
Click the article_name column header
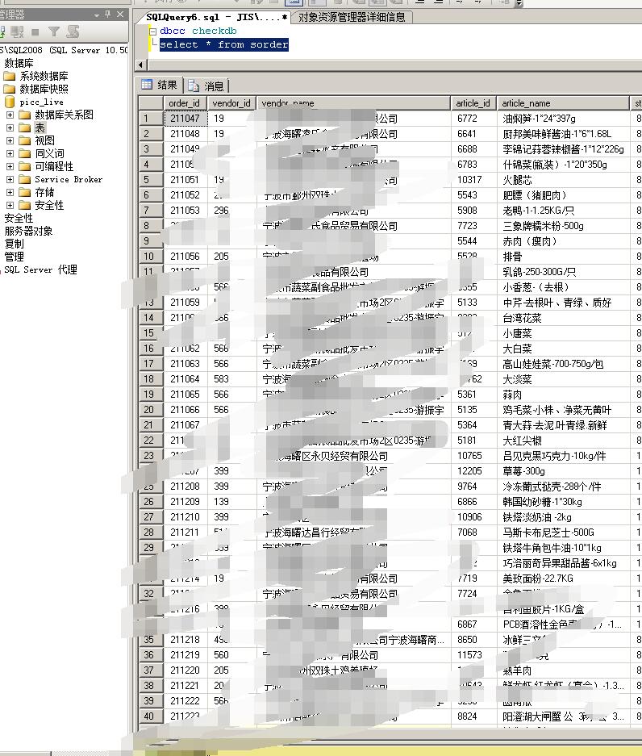point(562,103)
